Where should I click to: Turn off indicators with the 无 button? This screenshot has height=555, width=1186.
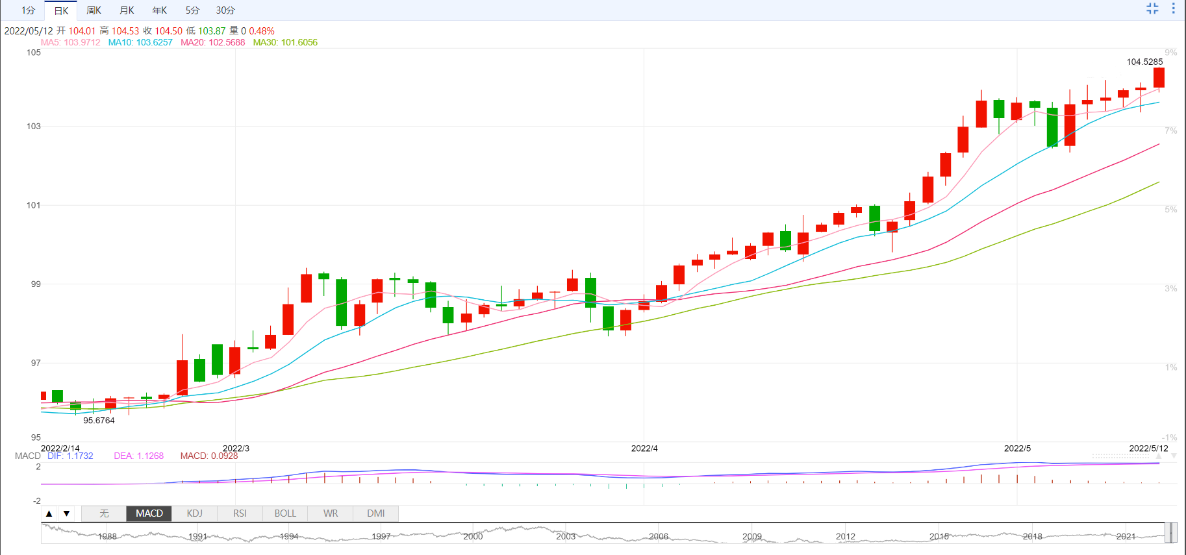click(104, 513)
